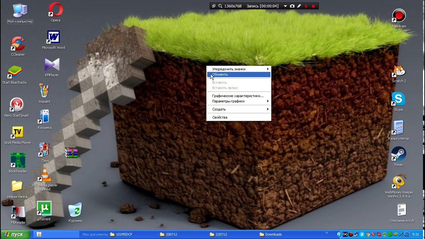Select the Steam desktop shortcut
Viewport: 425px width, 239px height.
[398, 157]
